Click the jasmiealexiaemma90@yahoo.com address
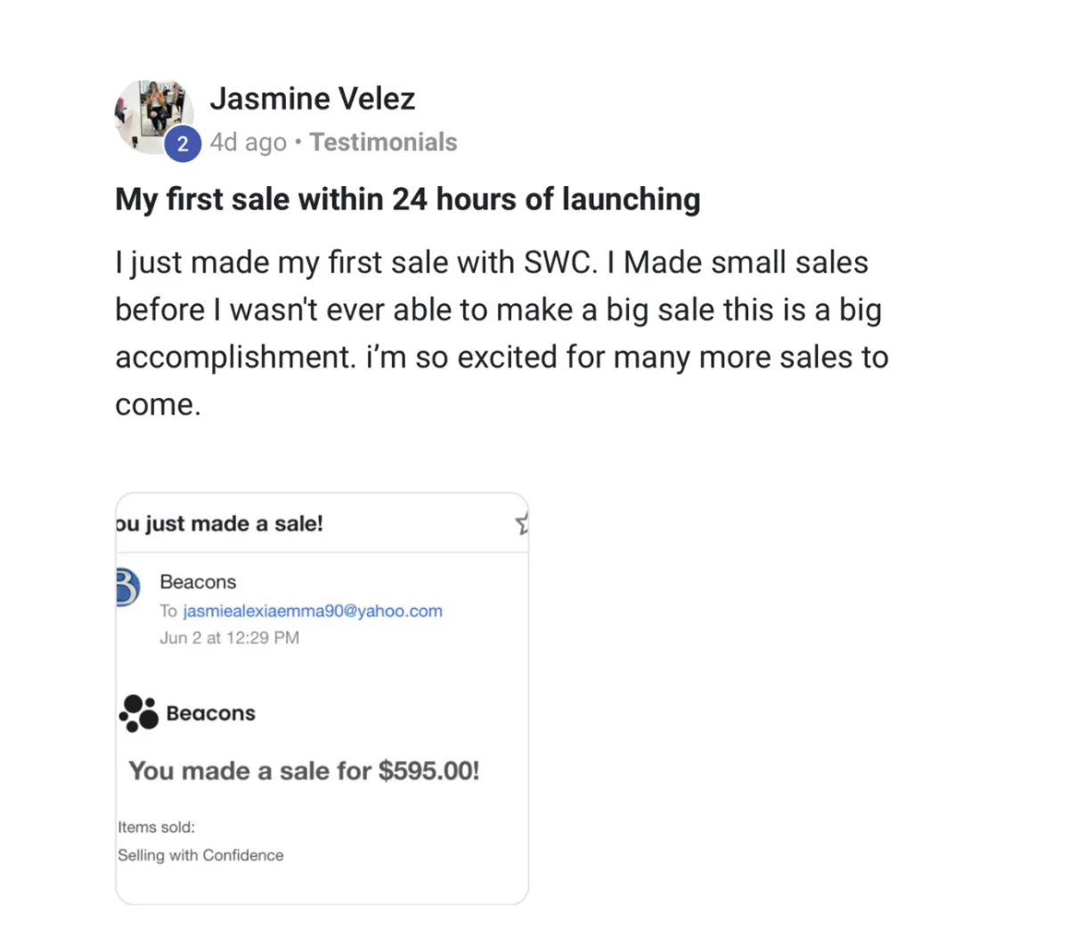 coord(313,611)
